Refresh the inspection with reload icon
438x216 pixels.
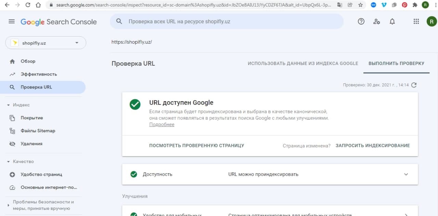[414, 85]
